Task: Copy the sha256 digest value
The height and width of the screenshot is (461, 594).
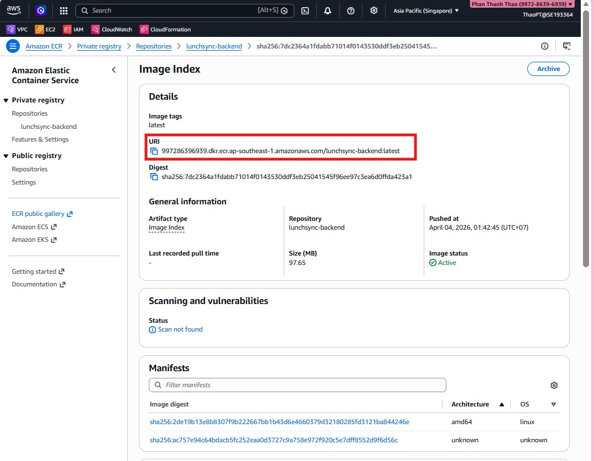Action: [154, 177]
